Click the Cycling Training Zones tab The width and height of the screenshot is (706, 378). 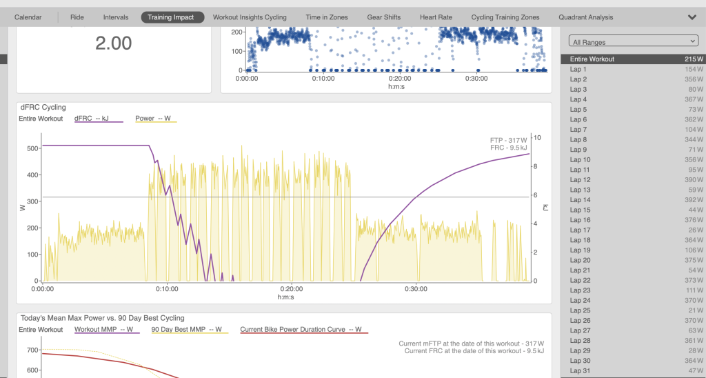click(505, 17)
